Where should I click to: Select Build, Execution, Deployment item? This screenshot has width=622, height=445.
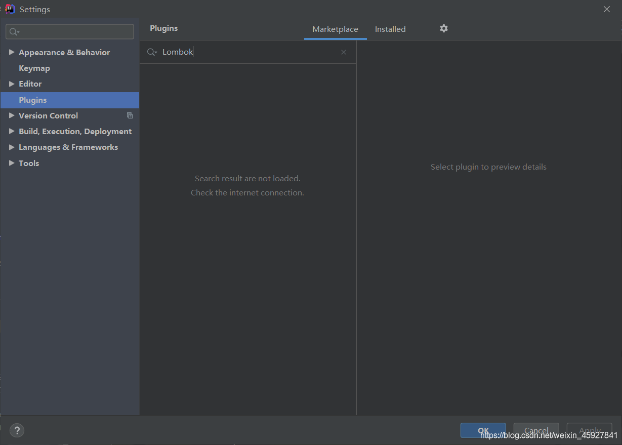click(75, 131)
